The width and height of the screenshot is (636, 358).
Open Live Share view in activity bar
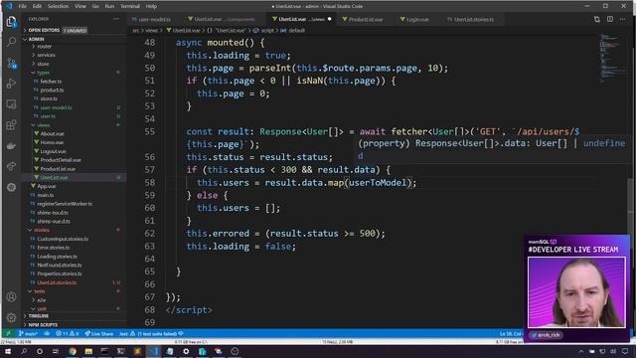pyautogui.click(x=11, y=166)
